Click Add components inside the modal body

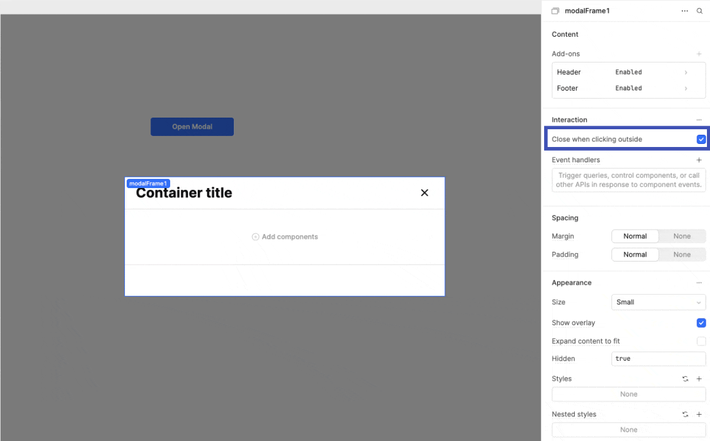point(285,236)
